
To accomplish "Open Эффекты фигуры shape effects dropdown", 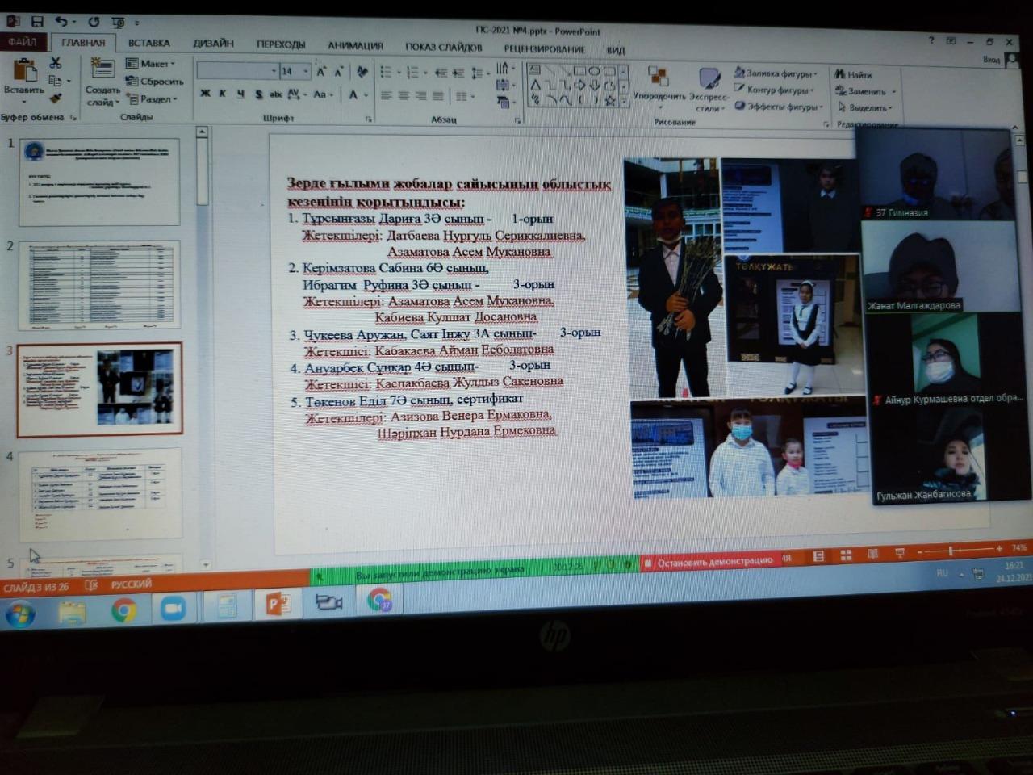I will tap(779, 106).
